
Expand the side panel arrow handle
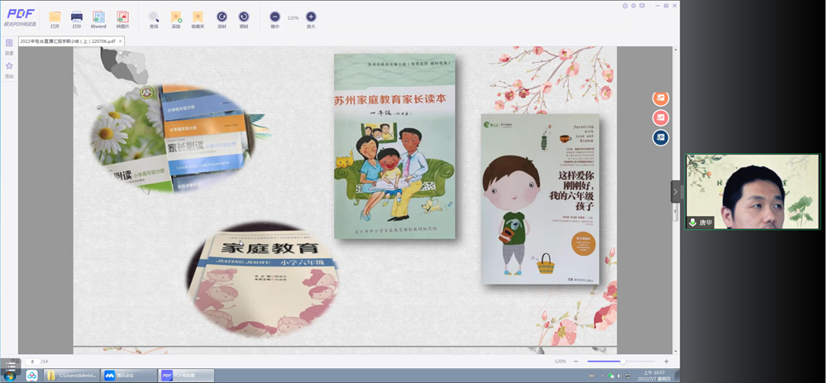[x=676, y=192]
